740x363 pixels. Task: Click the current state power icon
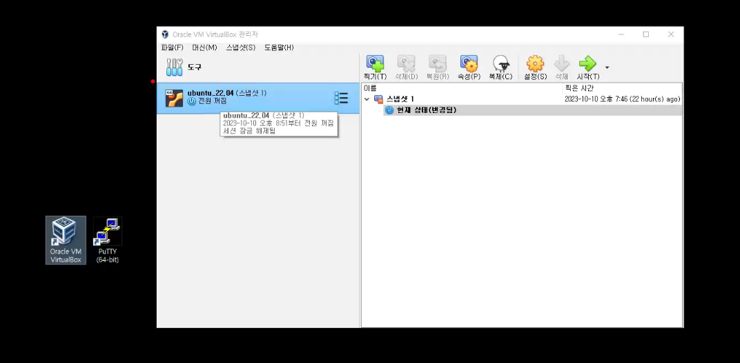pyautogui.click(x=389, y=110)
